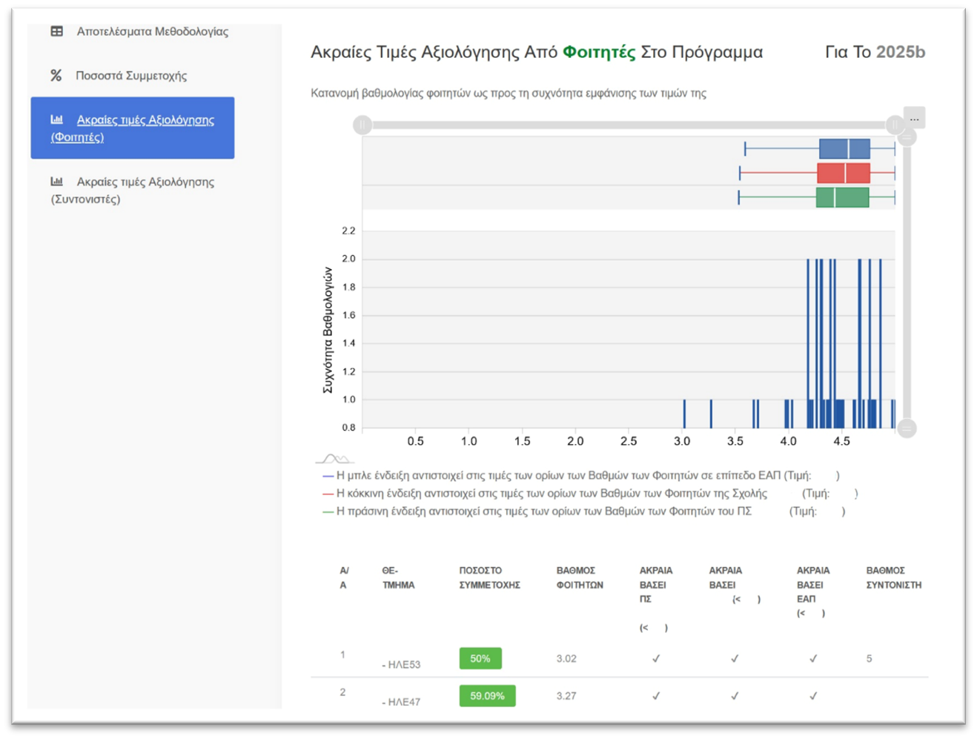Click the bar-chart icon on the Φοιτητές item
977x739 pixels.
pos(57,119)
